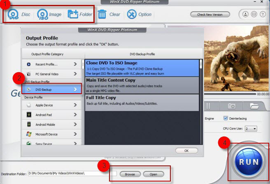Screen dimensions: 270x184
Task: Click the Apple Device logo icon
Action: click(29, 105)
